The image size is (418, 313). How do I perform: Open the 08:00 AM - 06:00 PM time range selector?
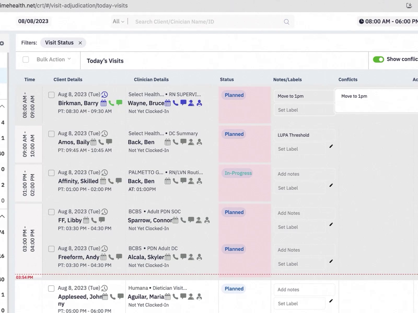388,21
